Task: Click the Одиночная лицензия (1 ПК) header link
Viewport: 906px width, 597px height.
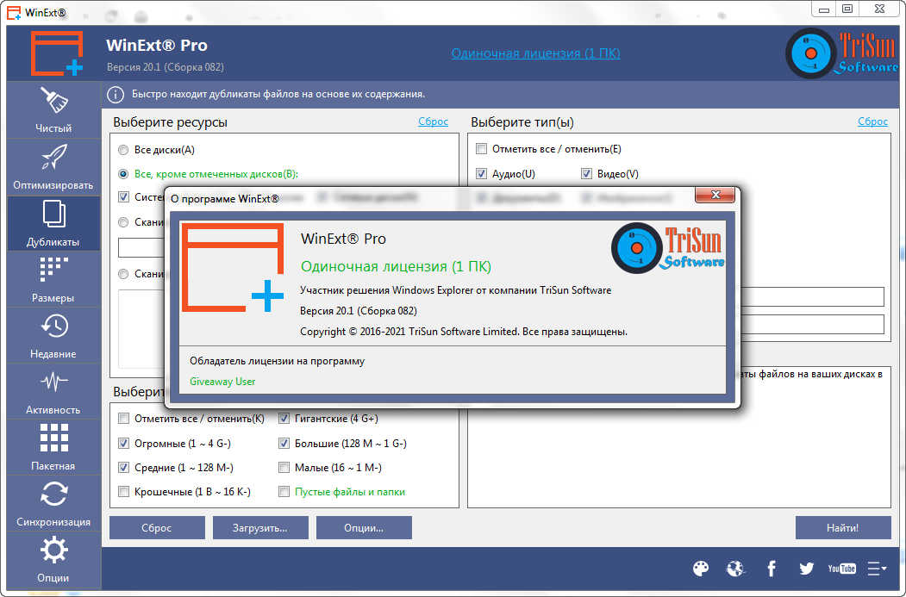Action: point(535,53)
